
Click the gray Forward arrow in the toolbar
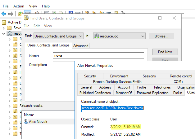[x=11, y=14]
